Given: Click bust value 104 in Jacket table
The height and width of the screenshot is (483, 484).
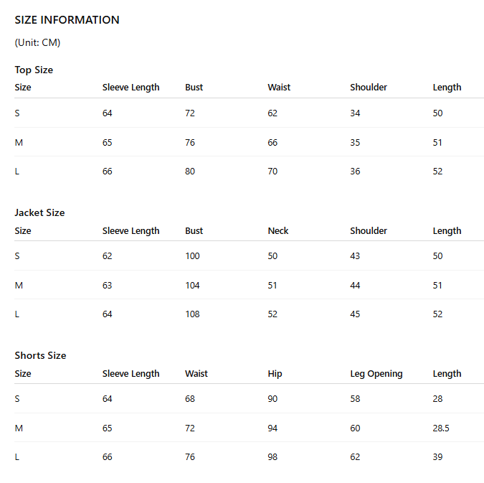Looking at the screenshot, I should pos(192,285).
